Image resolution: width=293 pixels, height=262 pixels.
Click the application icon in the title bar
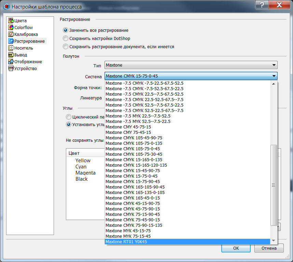click(6, 7)
